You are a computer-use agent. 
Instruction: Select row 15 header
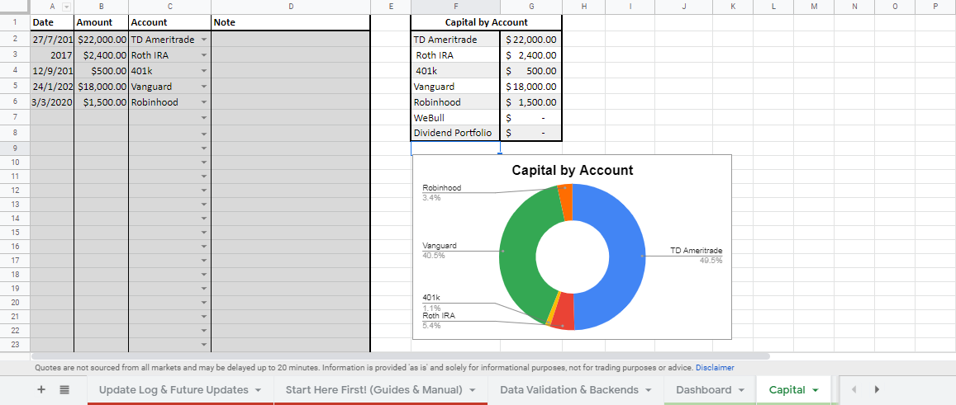coord(15,232)
